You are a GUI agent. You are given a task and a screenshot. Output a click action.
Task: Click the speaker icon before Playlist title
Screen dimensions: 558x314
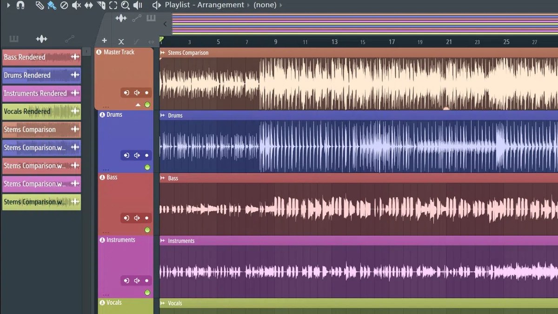(x=156, y=6)
